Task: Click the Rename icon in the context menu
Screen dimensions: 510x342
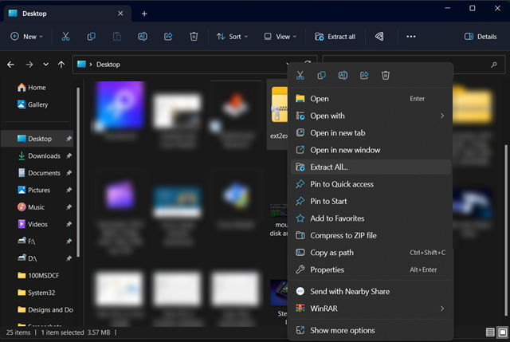Action: click(x=343, y=76)
